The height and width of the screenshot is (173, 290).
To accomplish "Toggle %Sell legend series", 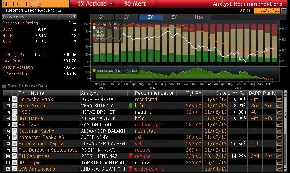I will (x=94, y=39).
